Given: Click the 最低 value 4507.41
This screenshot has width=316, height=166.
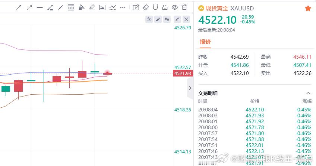Looking at the screenshot, I should point(302,65).
